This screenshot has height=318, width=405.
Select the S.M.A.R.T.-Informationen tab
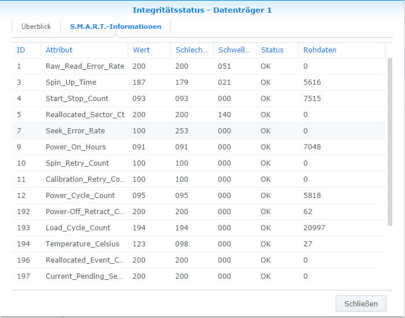click(116, 27)
